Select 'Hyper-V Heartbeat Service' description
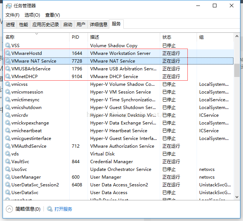This screenshot has width=243, height=221. click(119, 131)
